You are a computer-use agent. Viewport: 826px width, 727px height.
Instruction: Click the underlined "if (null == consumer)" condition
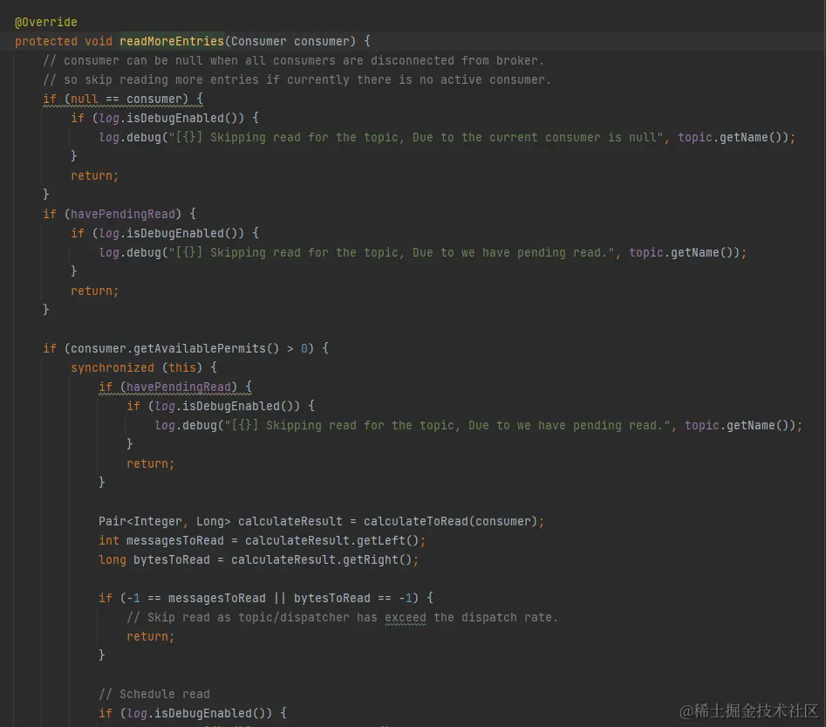click(x=123, y=99)
